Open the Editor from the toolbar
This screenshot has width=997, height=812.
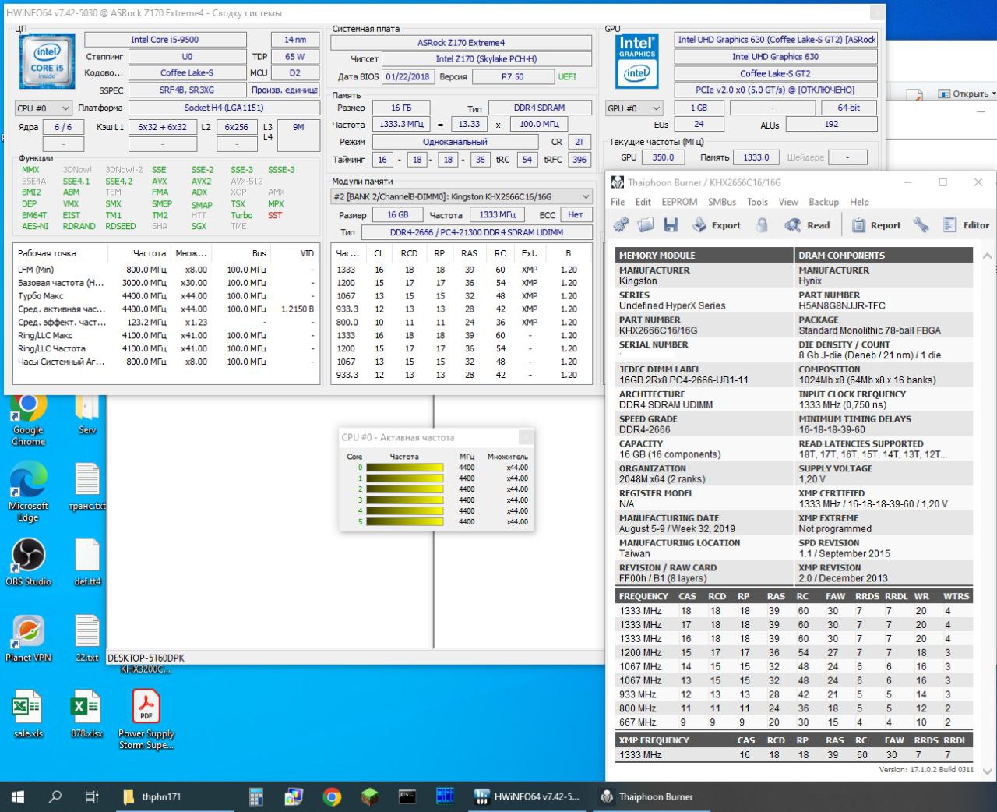[967, 225]
